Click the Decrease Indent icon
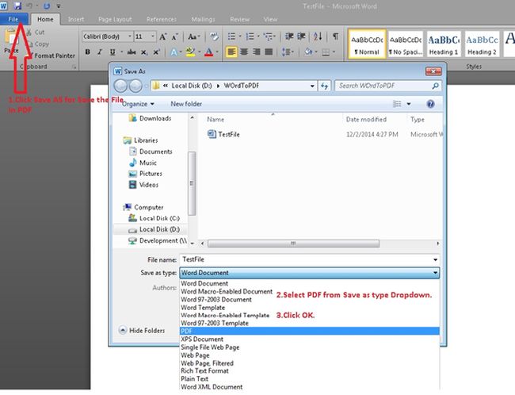This screenshot has width=515, height=395. [289, 36]
